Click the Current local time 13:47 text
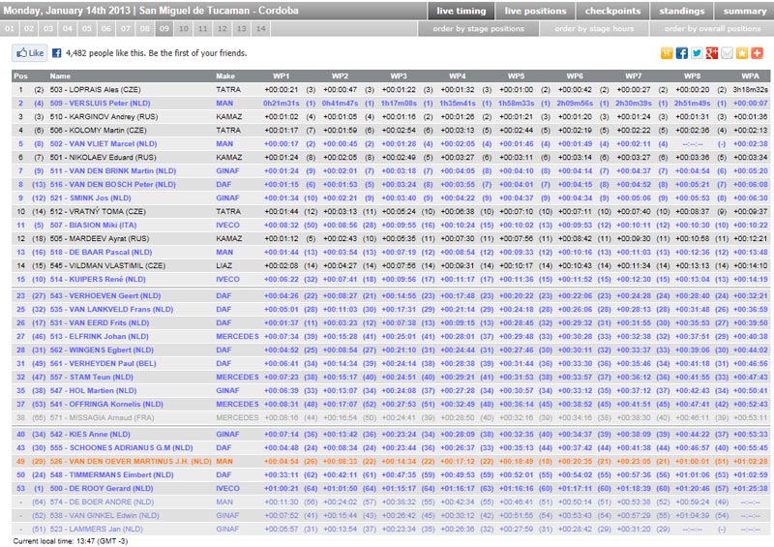This screenshot has height=547, width=774. point(70,541)
